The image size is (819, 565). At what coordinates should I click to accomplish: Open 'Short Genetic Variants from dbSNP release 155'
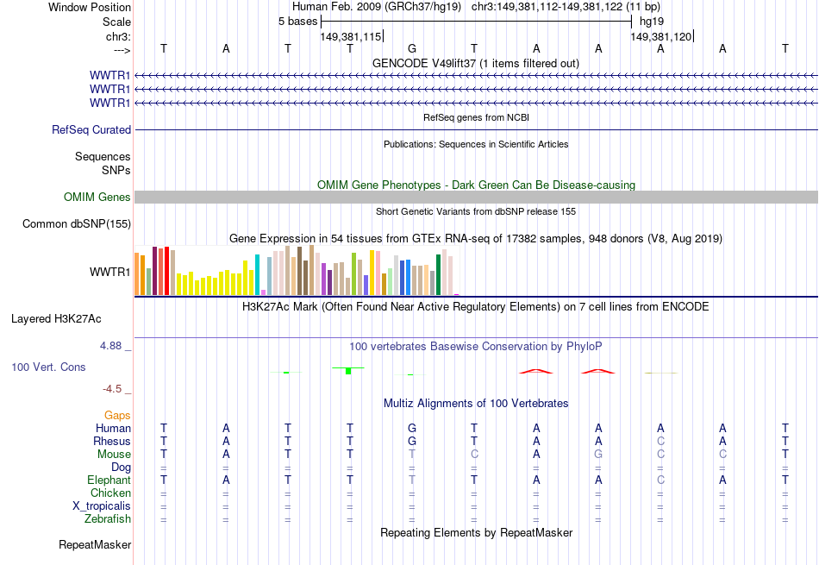[476, 211]
